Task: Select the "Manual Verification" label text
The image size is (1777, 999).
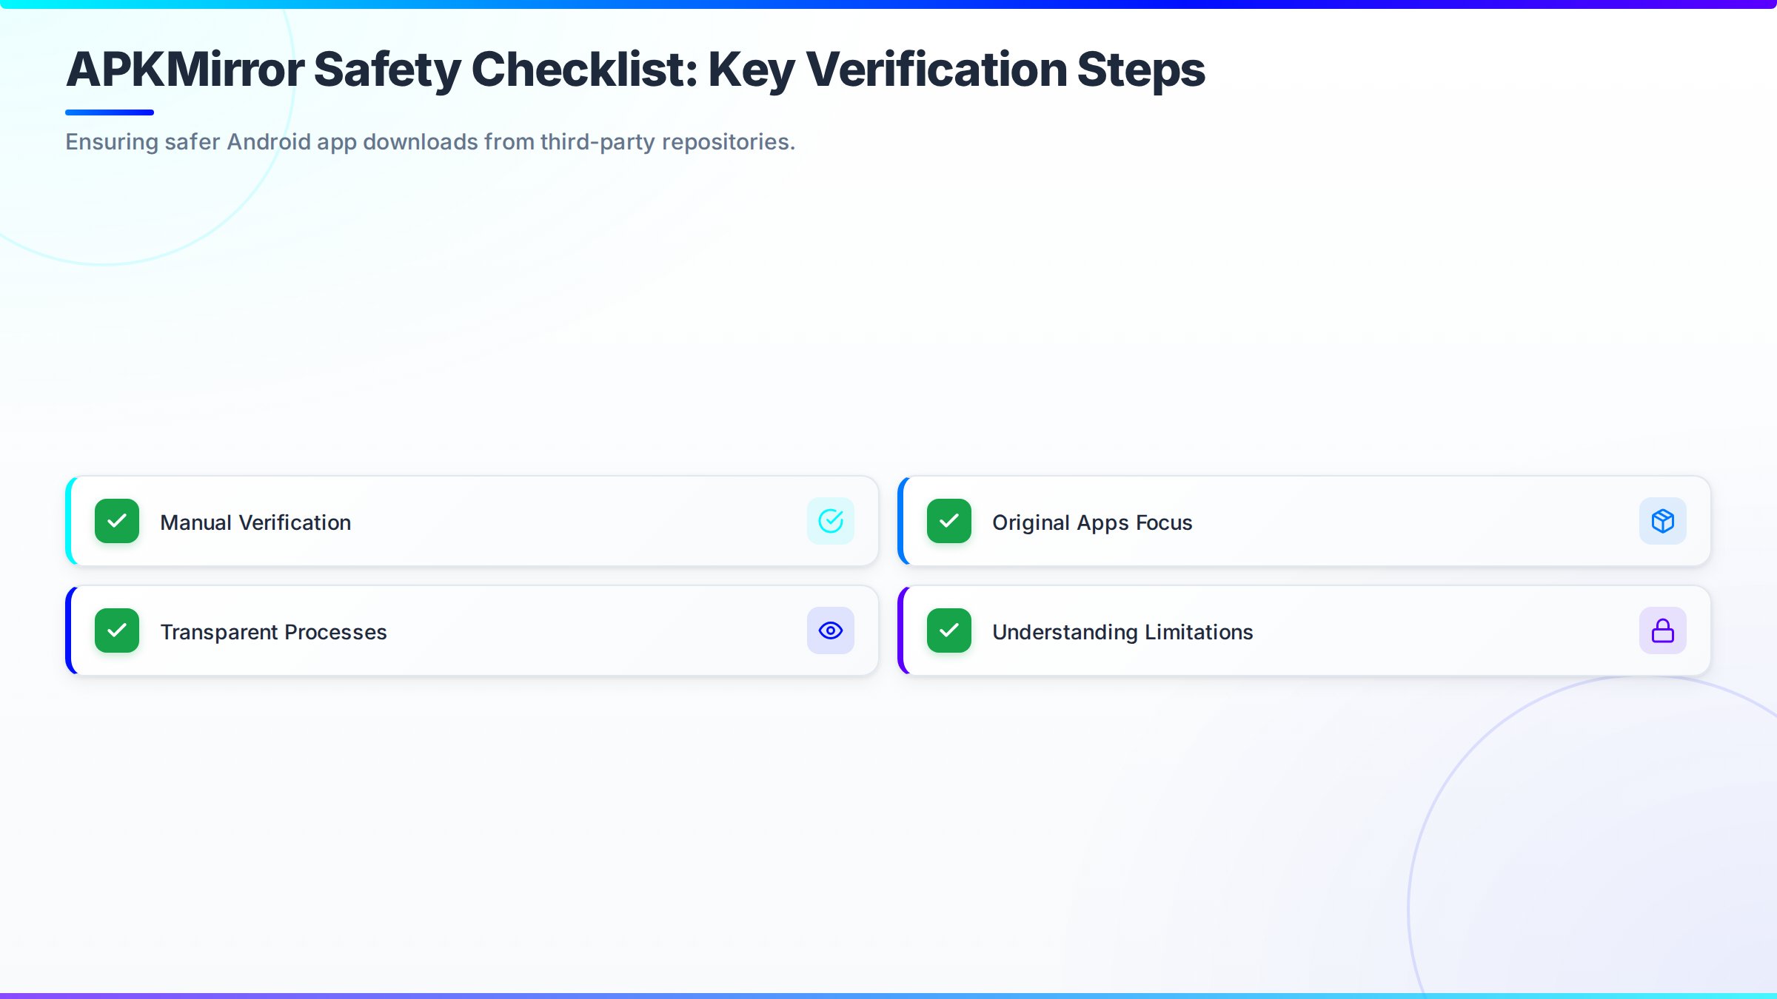Action: tap(255, 522)
